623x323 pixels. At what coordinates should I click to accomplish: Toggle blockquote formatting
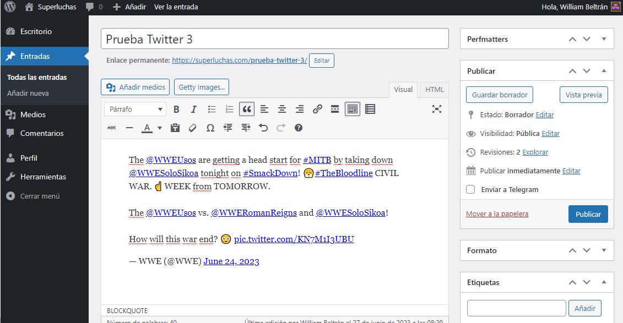tap(247, 109)
